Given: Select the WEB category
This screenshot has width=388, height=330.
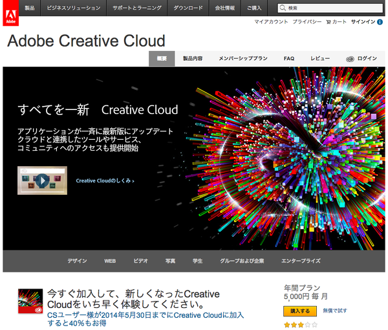Looking at the screenshot, I should [x=110, y=261].
